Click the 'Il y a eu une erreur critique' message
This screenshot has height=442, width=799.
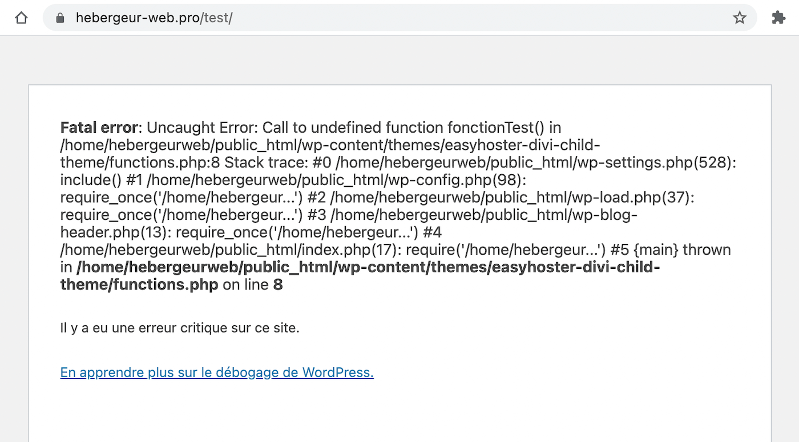click(x=180, y=328)
